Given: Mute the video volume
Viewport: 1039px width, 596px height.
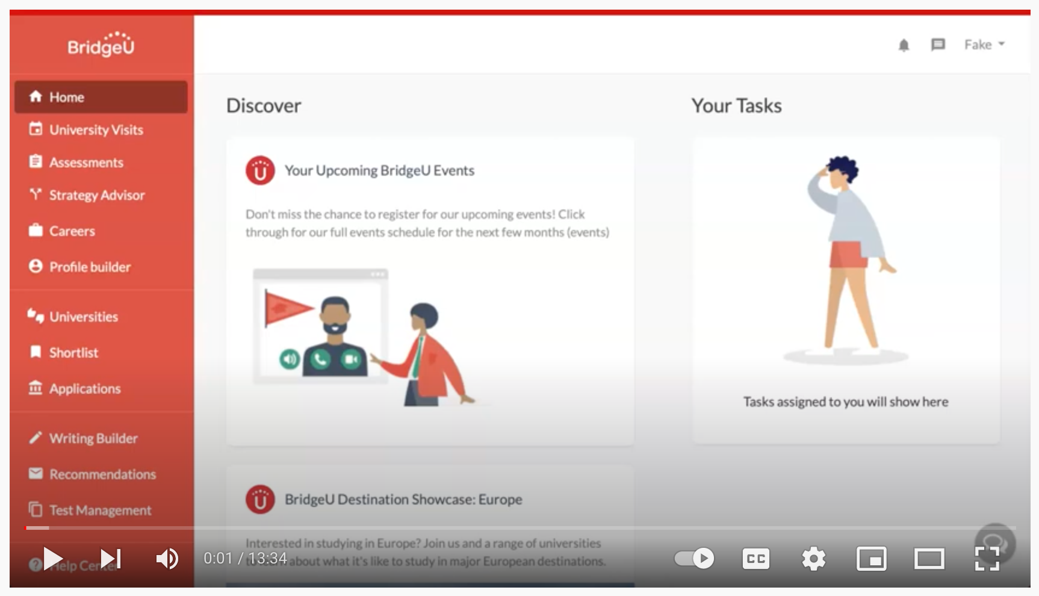Looking at the screenshot, I should [x=167, y=559].
